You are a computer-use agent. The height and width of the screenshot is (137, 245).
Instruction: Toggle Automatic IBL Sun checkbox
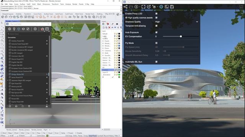(157, 62)
